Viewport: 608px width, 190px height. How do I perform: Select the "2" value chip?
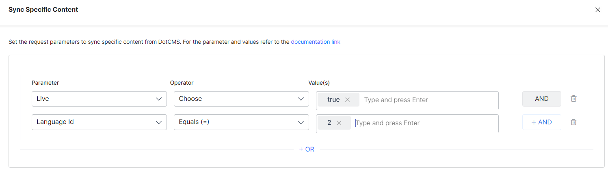[329, 123]
